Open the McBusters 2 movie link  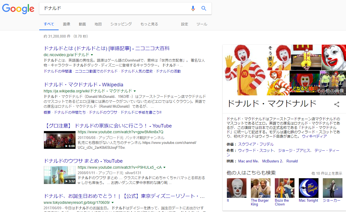(x=272, y=161)
